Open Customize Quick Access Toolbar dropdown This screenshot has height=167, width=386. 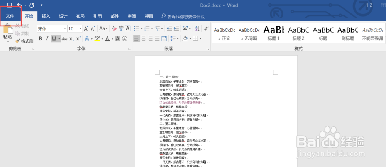pos(42,5)
